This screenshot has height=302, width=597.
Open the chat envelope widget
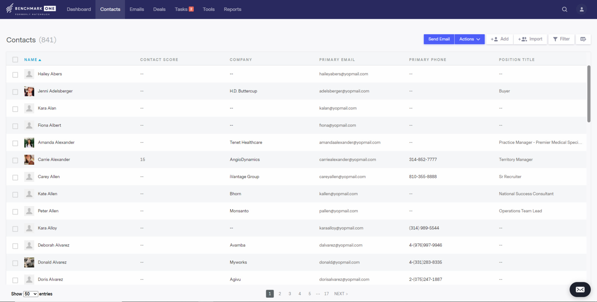pyautogui.click(x=580, y=289)
